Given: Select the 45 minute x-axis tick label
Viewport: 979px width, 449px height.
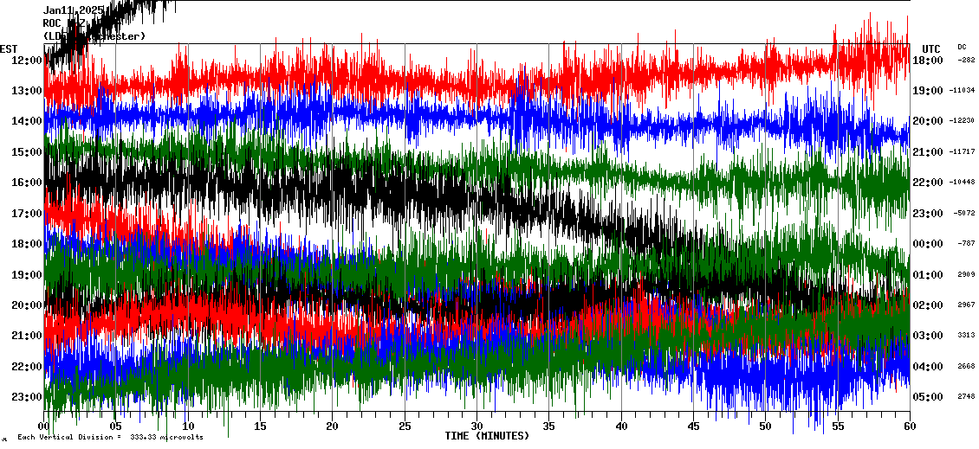Looking at the screenshot, I should (693, 427).
